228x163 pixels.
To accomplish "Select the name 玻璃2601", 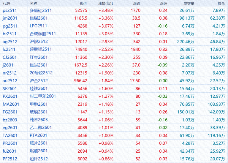I will pyautogui.click(x=39, y=112).
